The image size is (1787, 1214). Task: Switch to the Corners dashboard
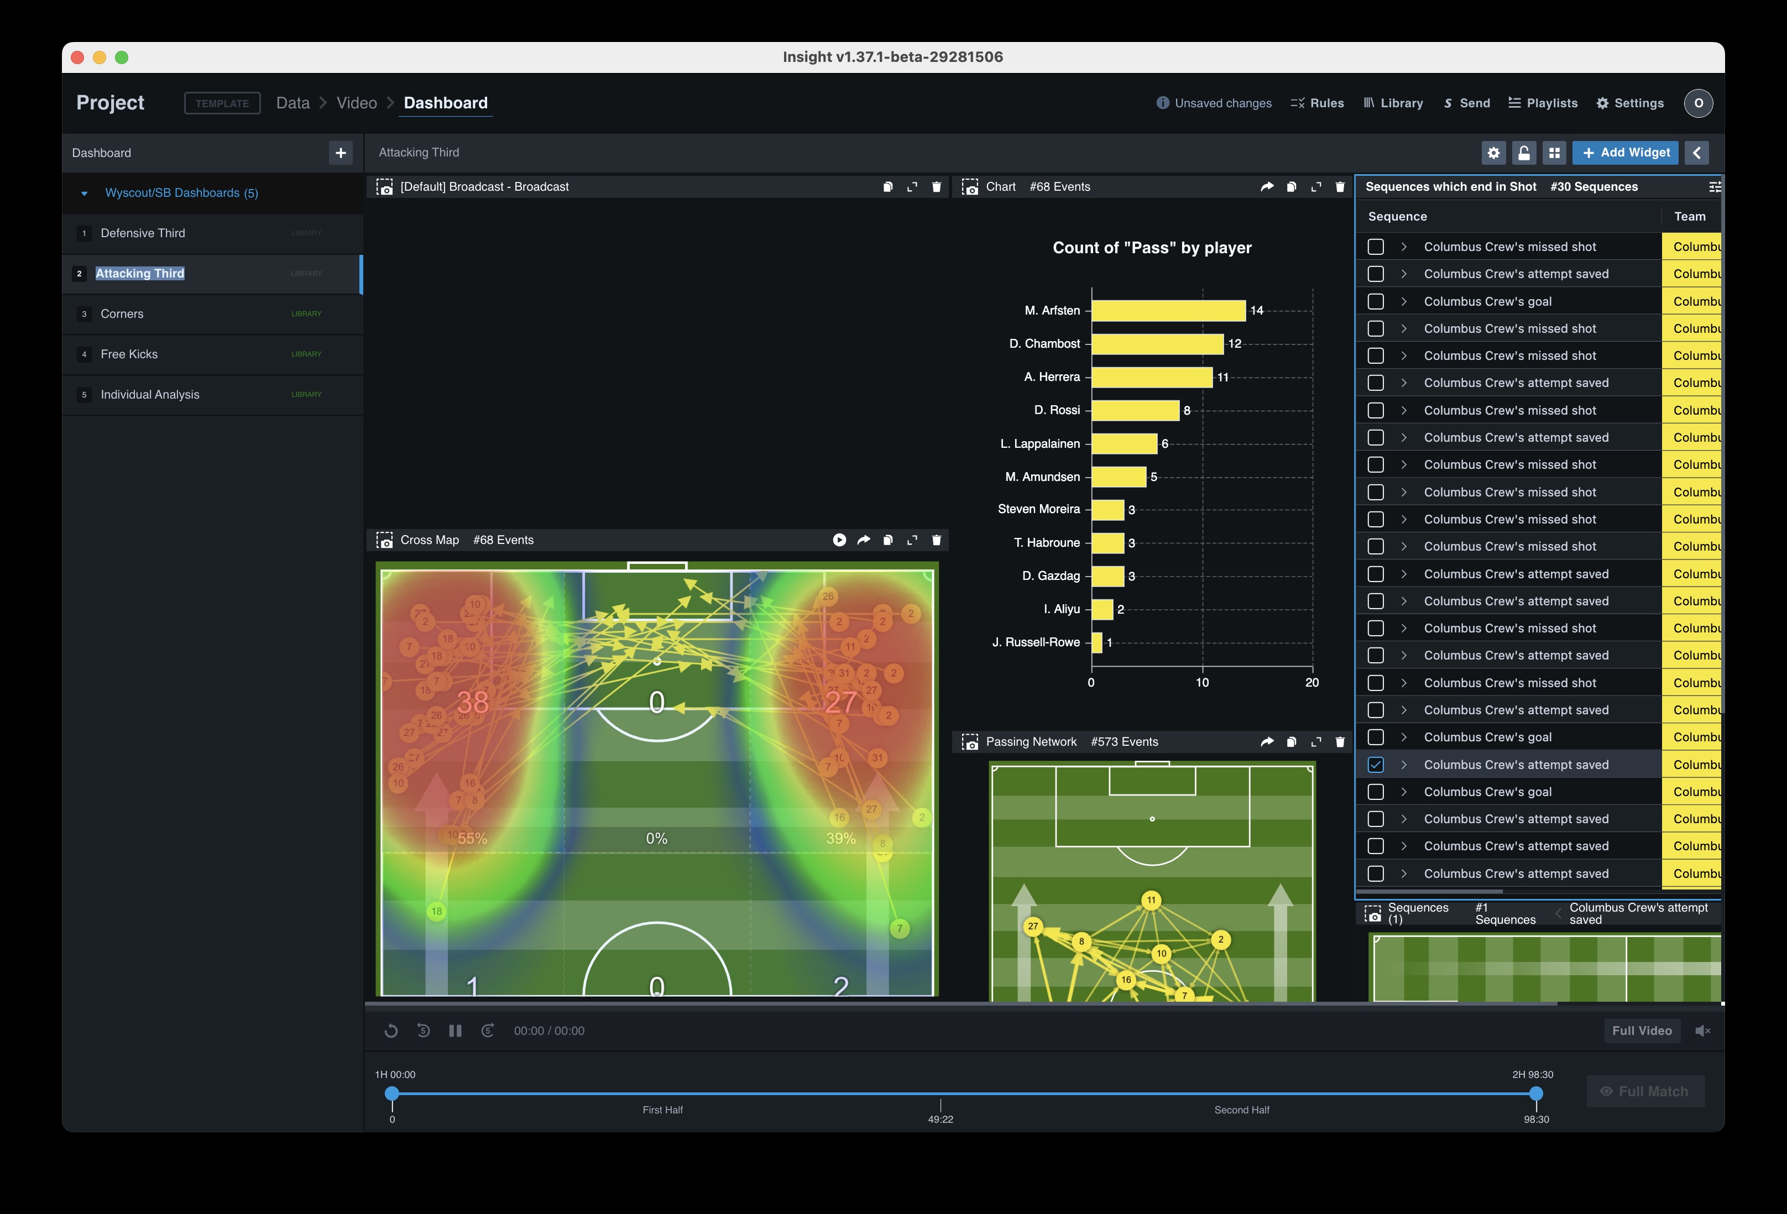coord(212,313)
